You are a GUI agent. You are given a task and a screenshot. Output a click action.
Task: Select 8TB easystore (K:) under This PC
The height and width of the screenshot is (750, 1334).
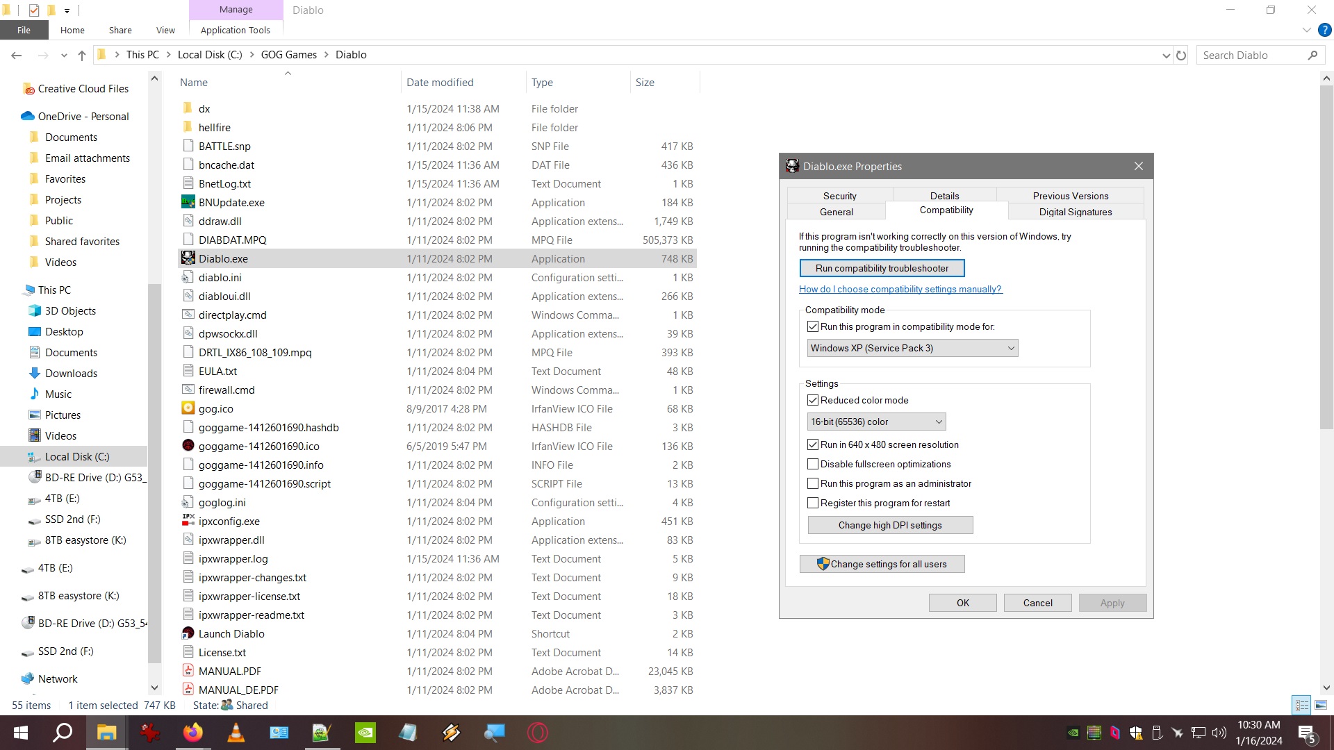85,540
